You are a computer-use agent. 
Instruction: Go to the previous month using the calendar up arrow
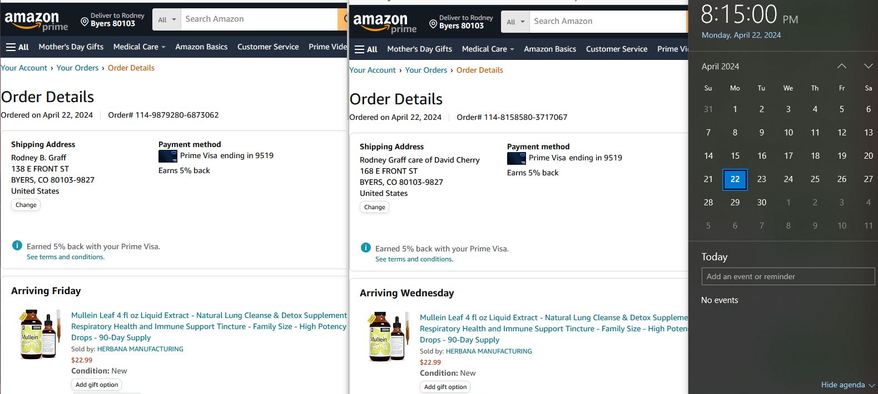coord(842,66)
